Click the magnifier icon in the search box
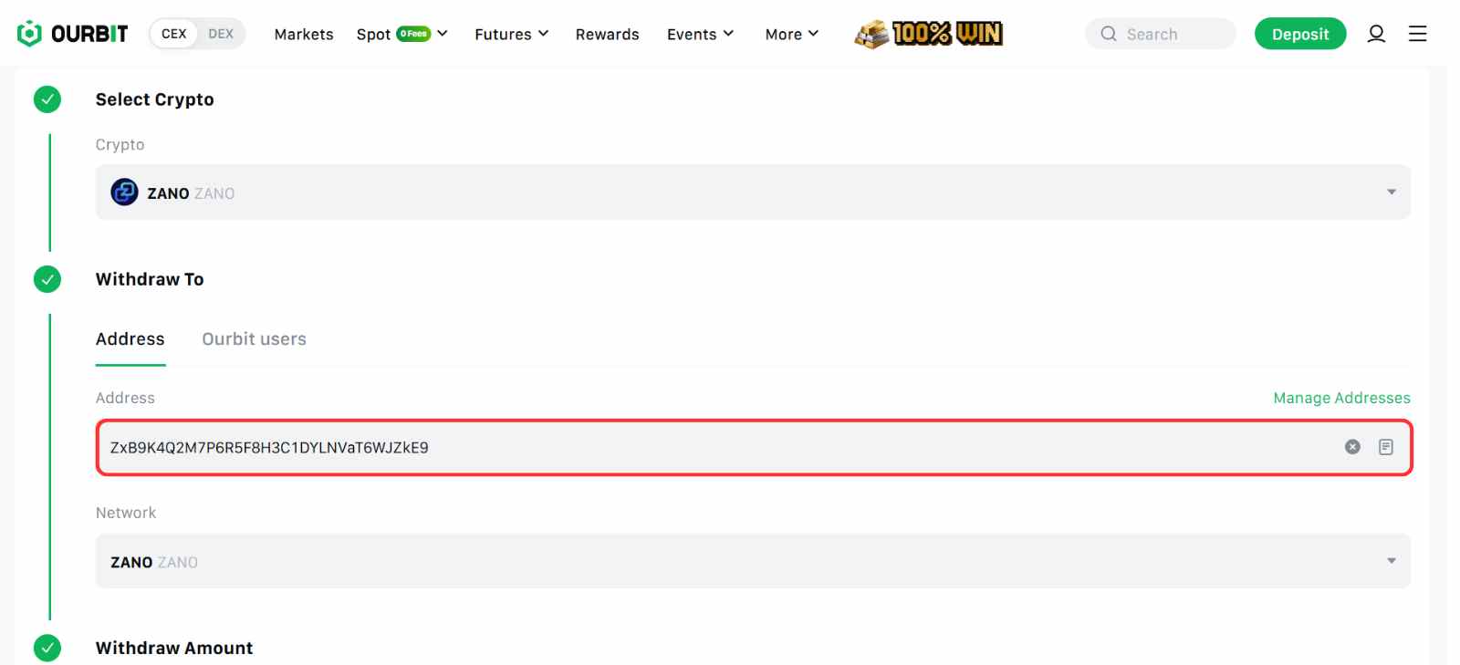 point(1109,34)
